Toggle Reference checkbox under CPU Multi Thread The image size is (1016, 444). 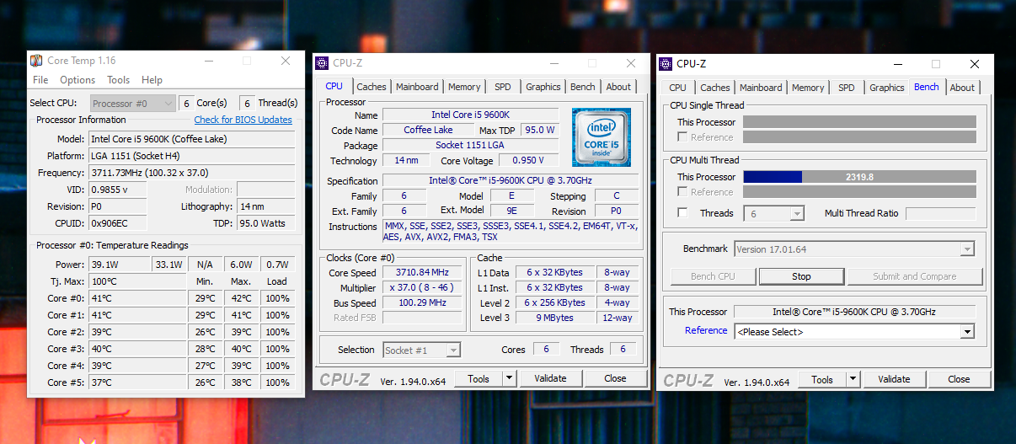tap(682, 192)
